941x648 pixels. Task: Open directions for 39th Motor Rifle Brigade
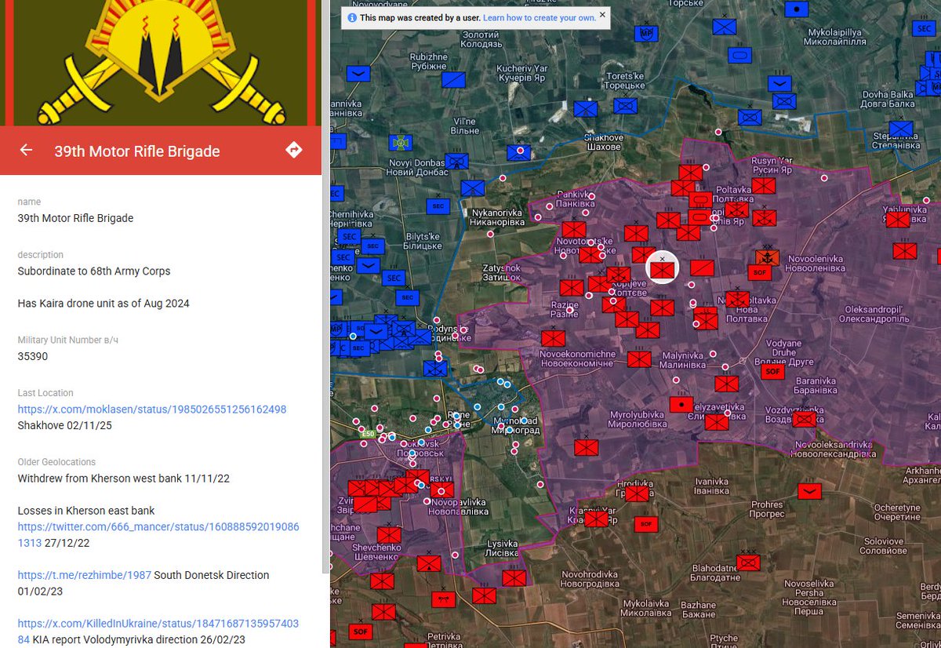point(294,150)
